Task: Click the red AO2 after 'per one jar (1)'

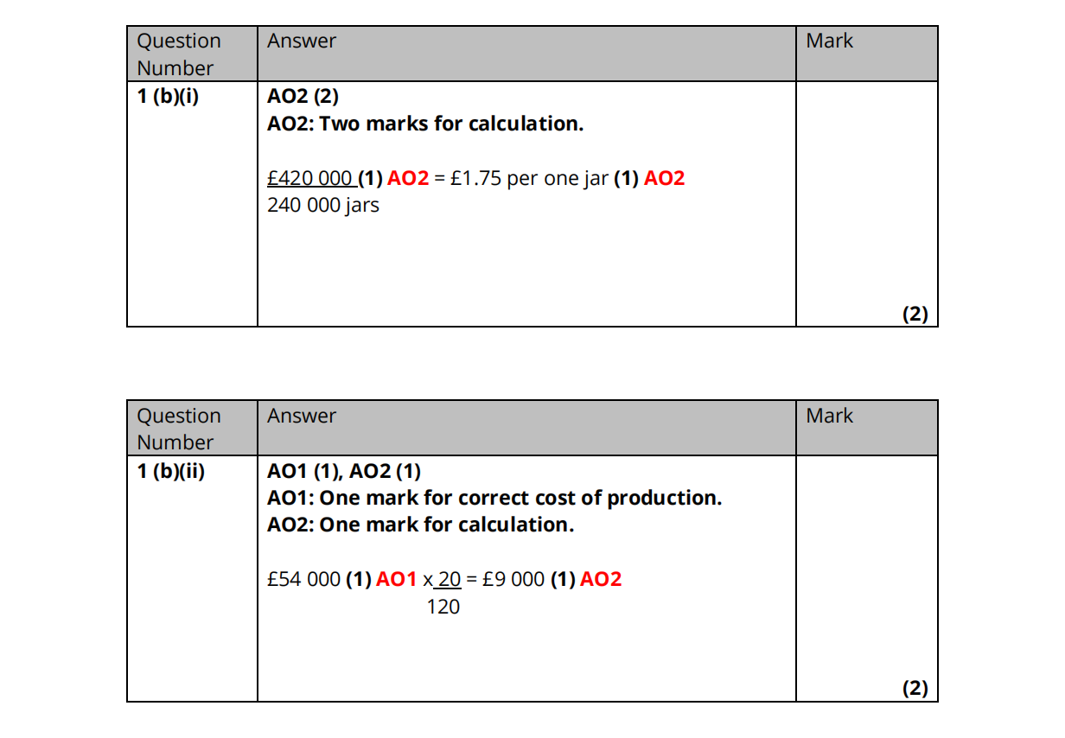Action: (x=664, y=179)
